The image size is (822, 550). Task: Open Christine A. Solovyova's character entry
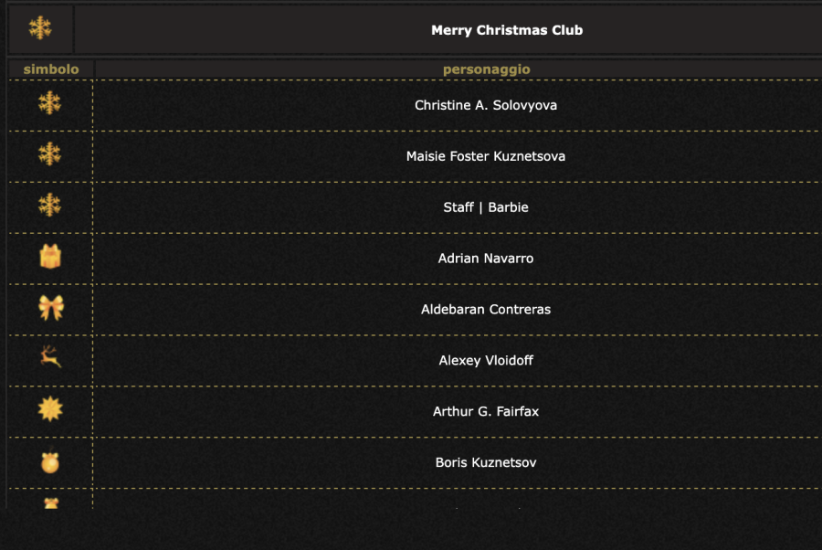486,105
